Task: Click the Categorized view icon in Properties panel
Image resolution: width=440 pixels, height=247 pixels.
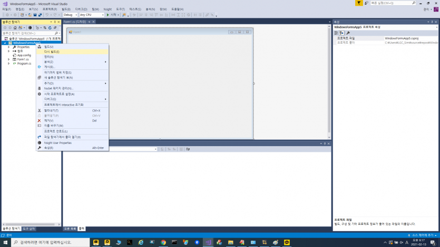Action: coord(336,33)
